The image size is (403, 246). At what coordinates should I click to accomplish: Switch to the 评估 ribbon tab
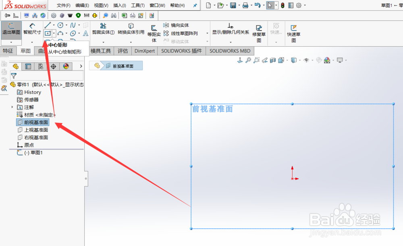tap(122, 51)
